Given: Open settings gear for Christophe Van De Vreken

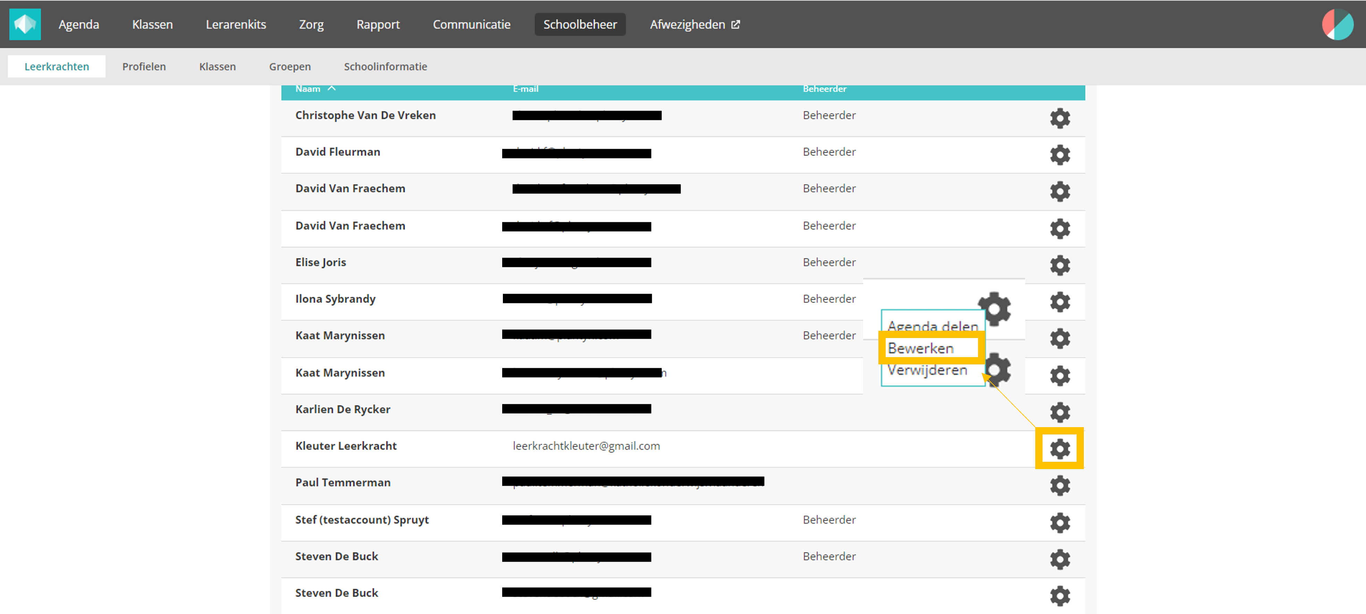Looking at the screenshot, I should pos(1060,118).
